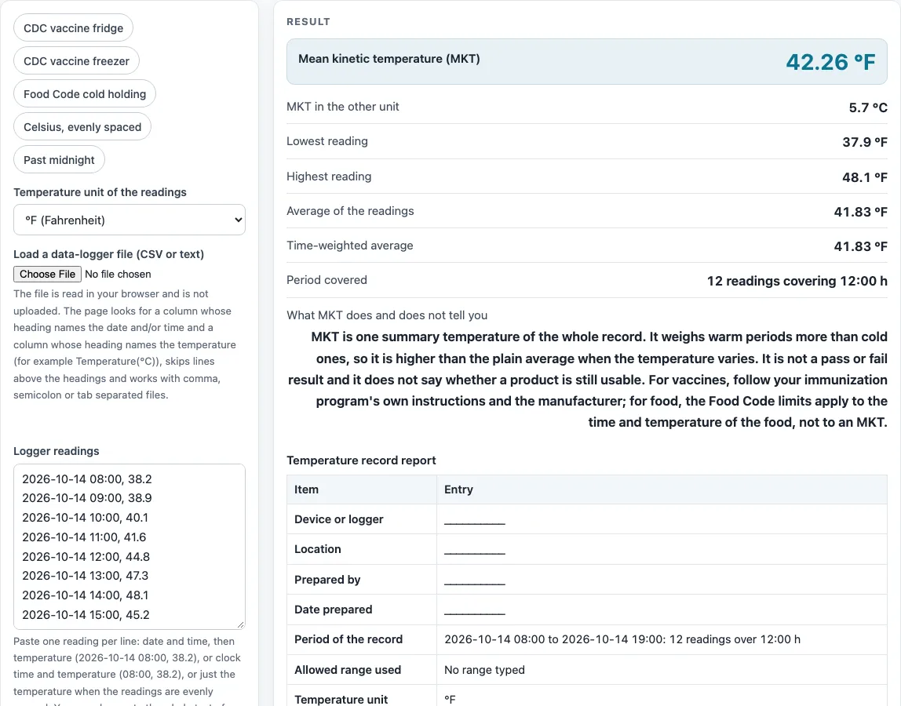Click the 'Item' column header
This screenshot has height=706, width=901.
click(306, 489)
